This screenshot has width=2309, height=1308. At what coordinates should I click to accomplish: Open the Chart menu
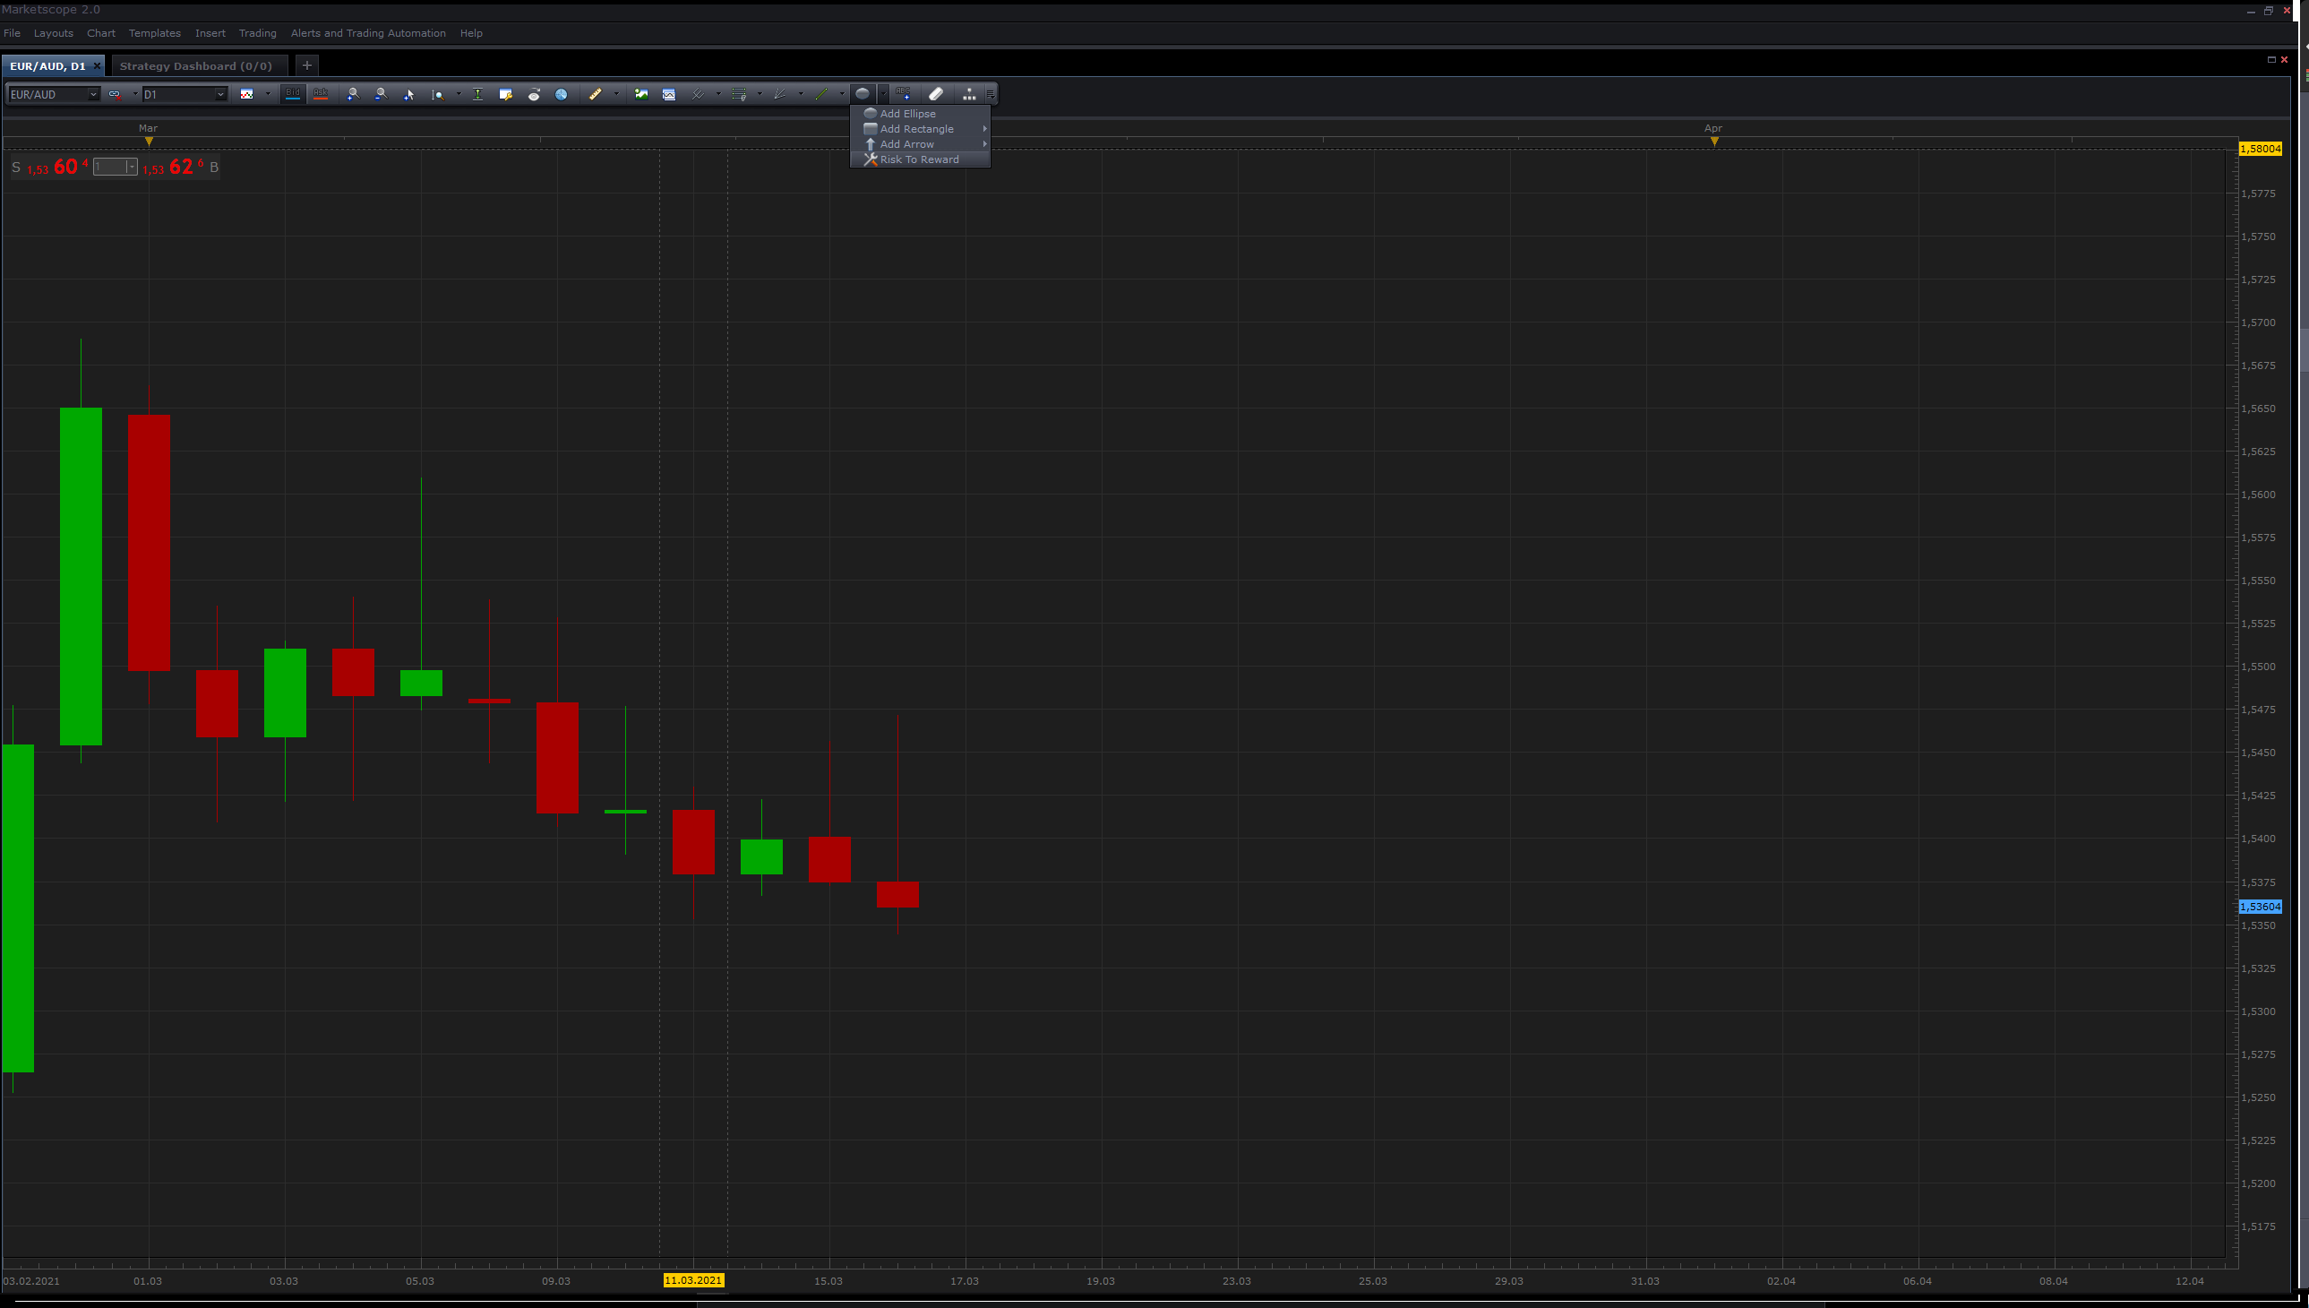101,33
